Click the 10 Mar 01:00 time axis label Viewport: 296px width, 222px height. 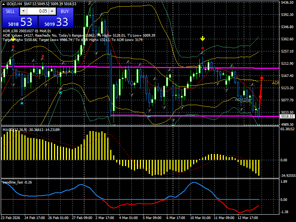(201, 218)
